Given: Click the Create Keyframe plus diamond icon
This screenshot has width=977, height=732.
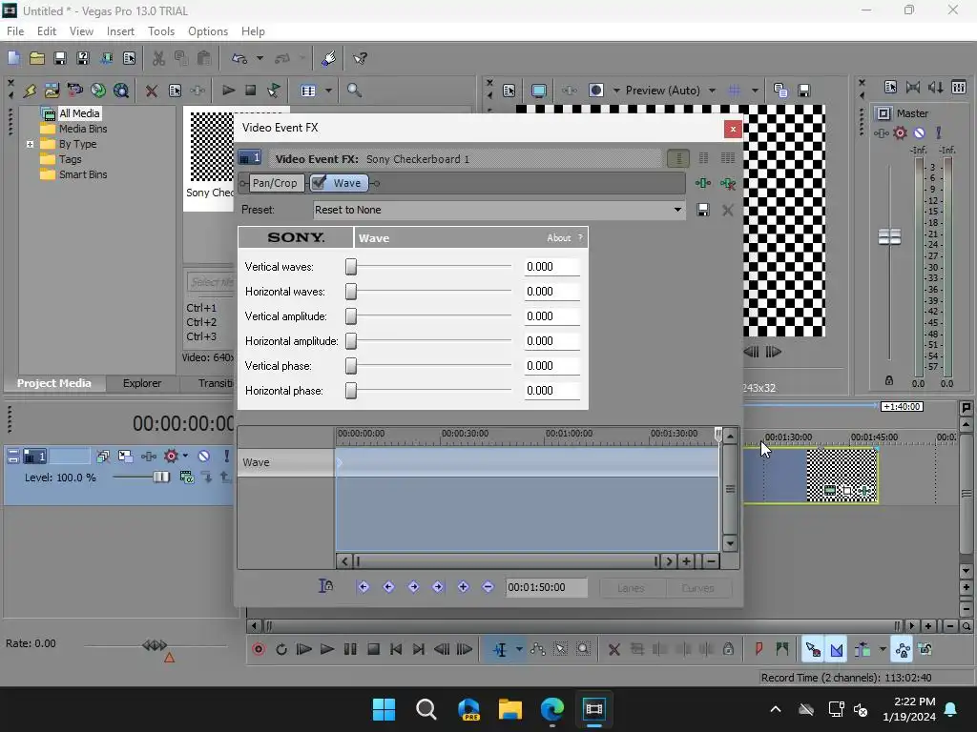Looking at the screenshot, I should 463,586.
